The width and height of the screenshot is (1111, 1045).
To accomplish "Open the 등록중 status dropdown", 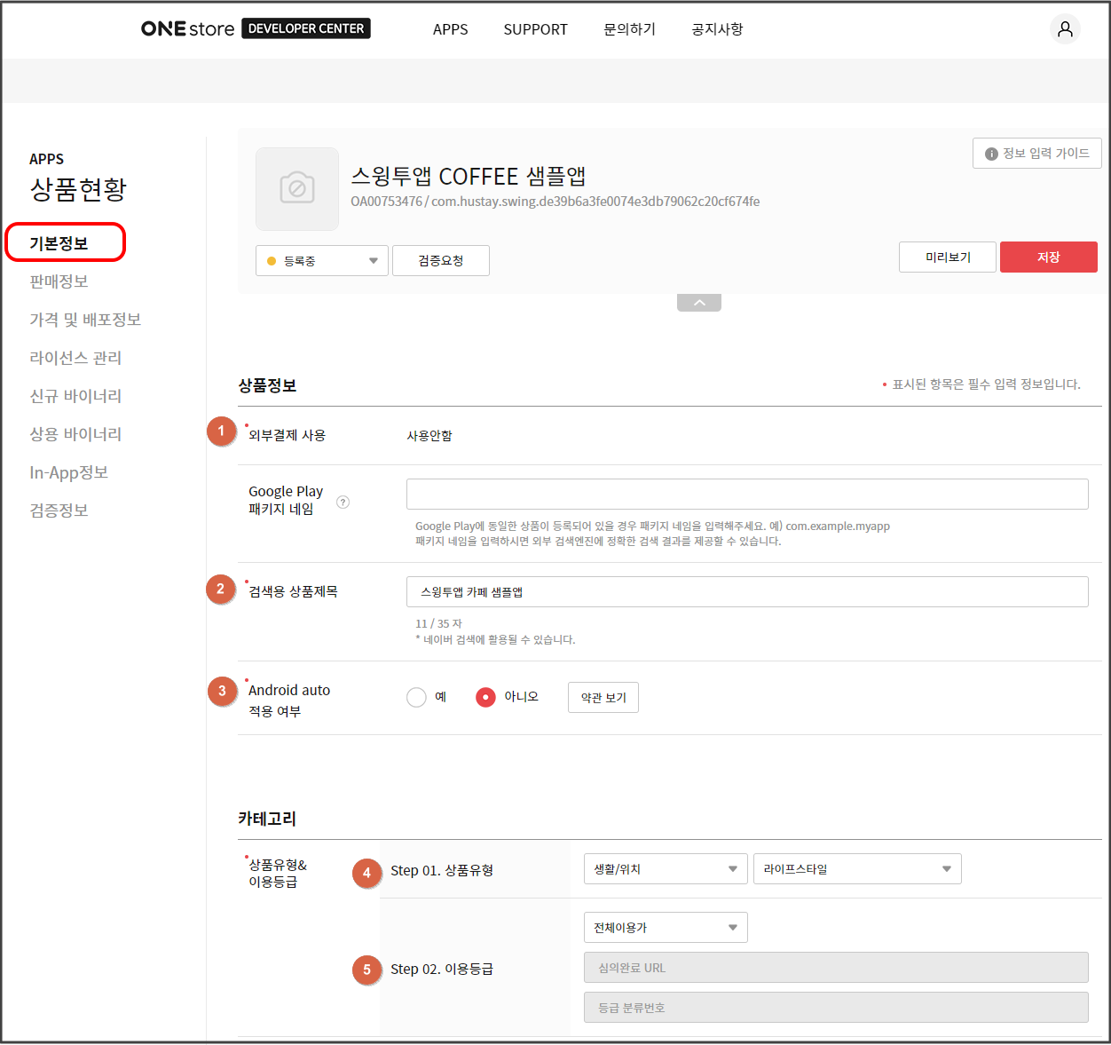I will point(321,260).
